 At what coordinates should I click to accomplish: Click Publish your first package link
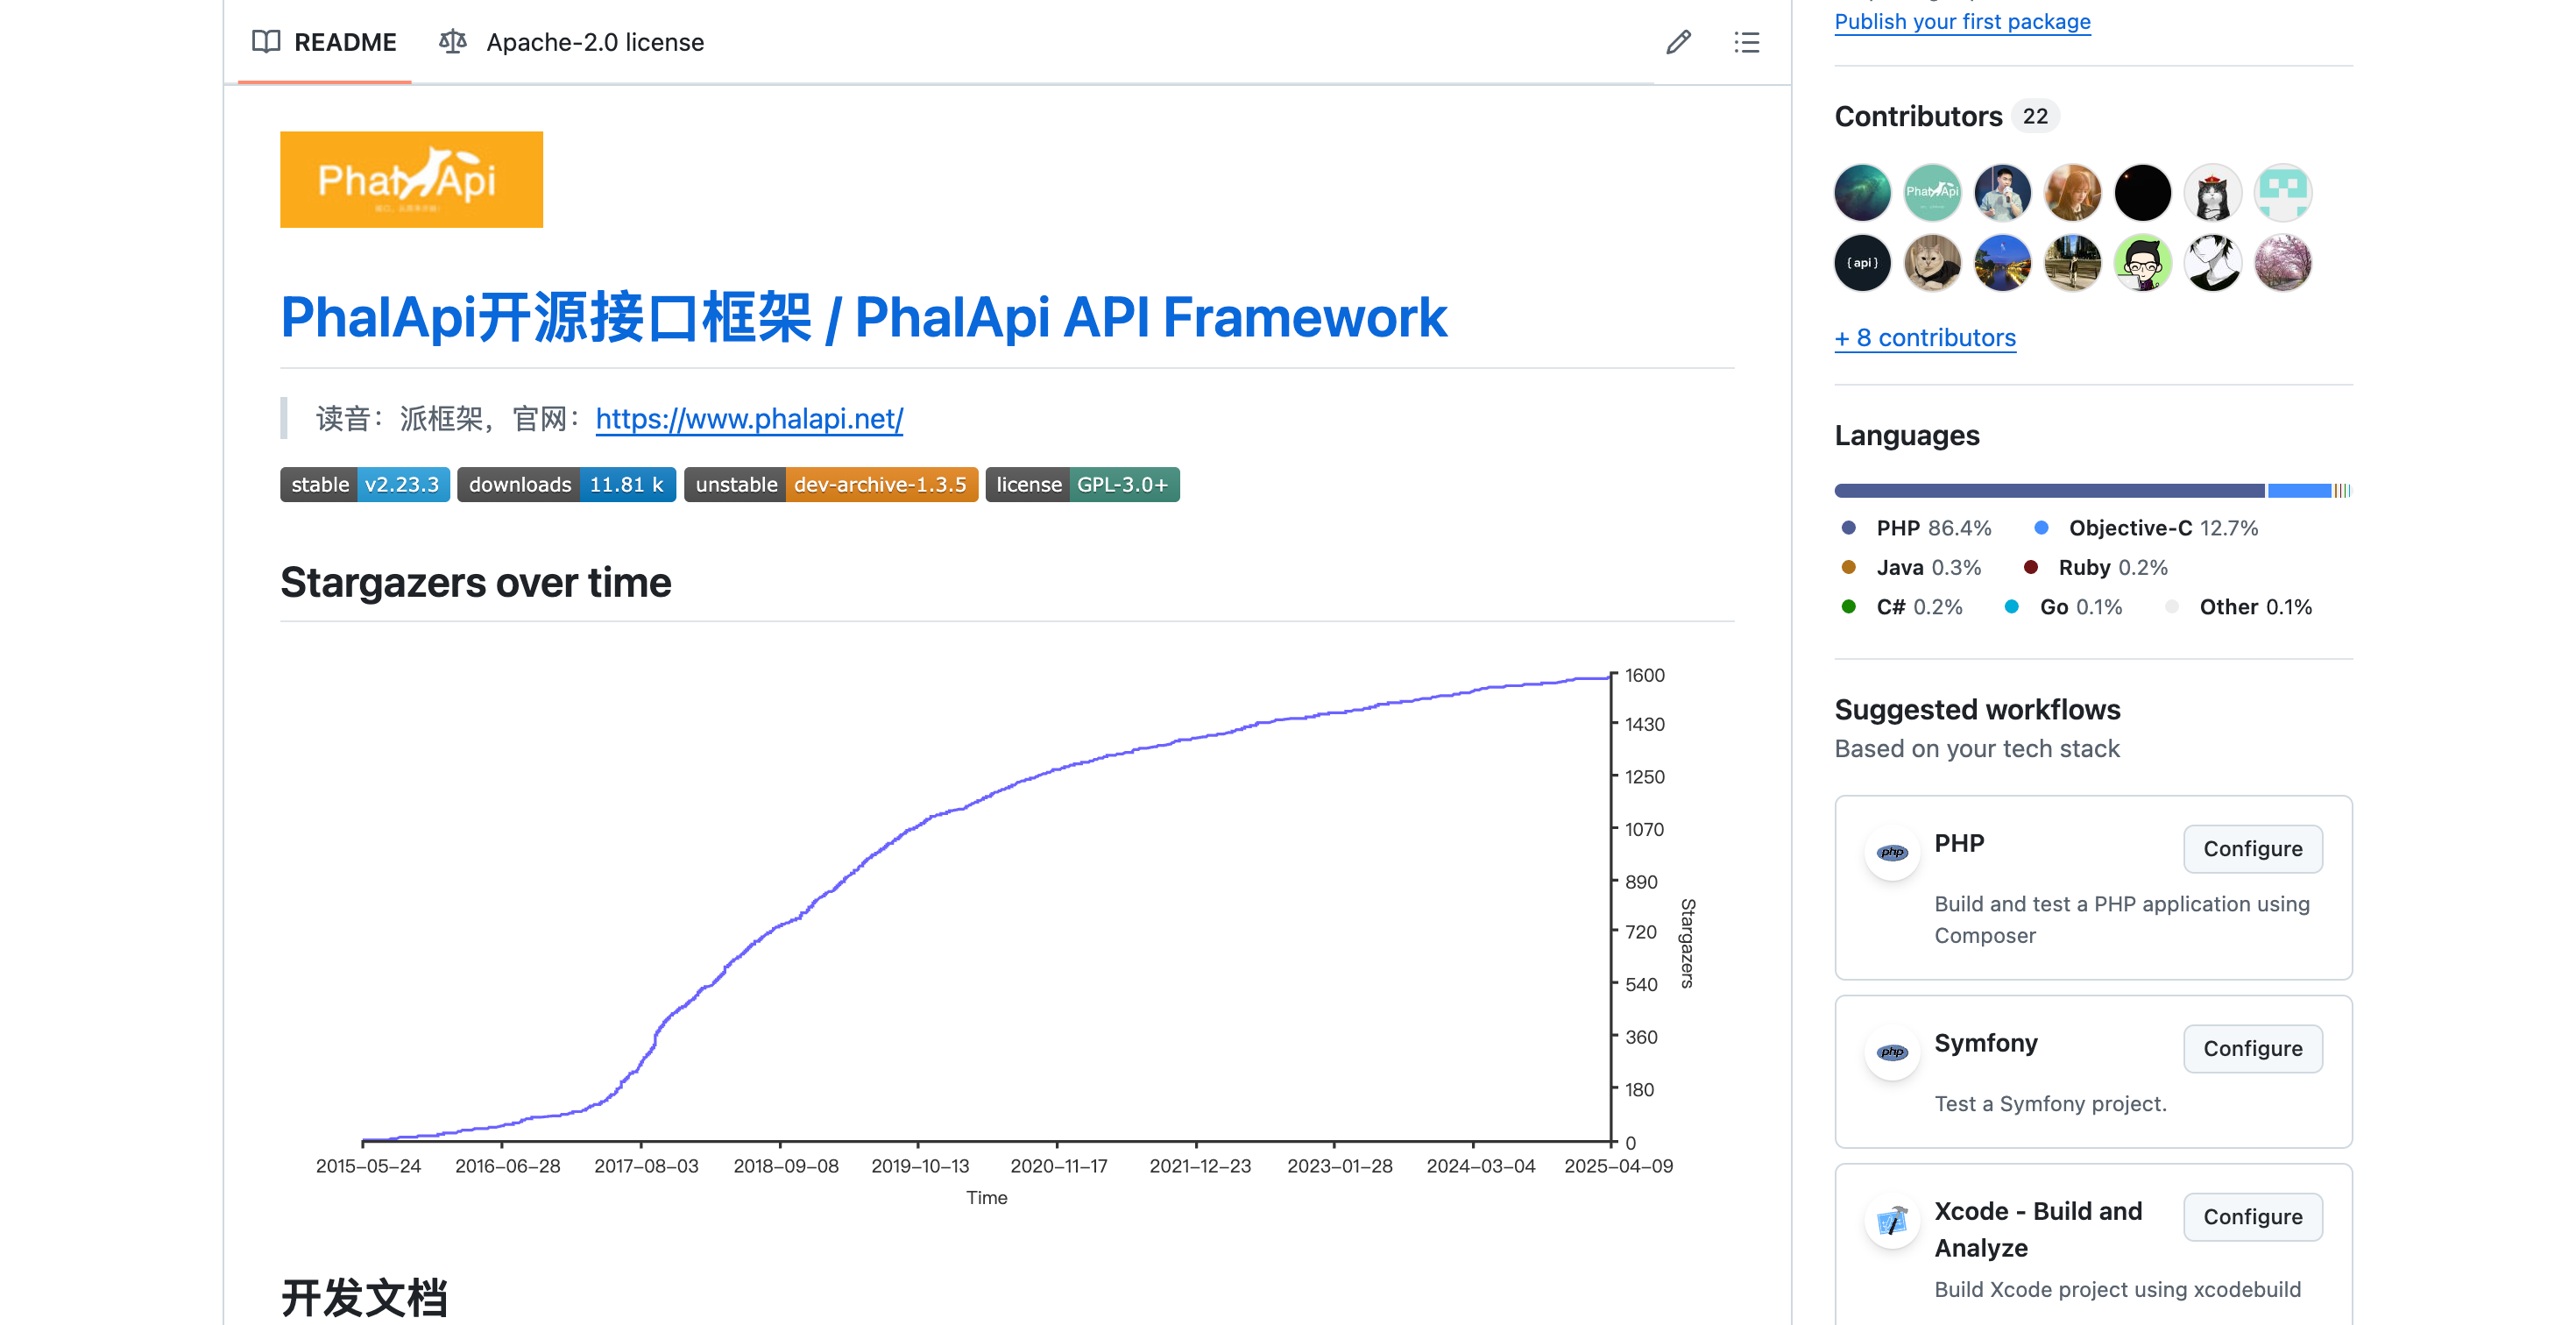tap(1961, 21)
